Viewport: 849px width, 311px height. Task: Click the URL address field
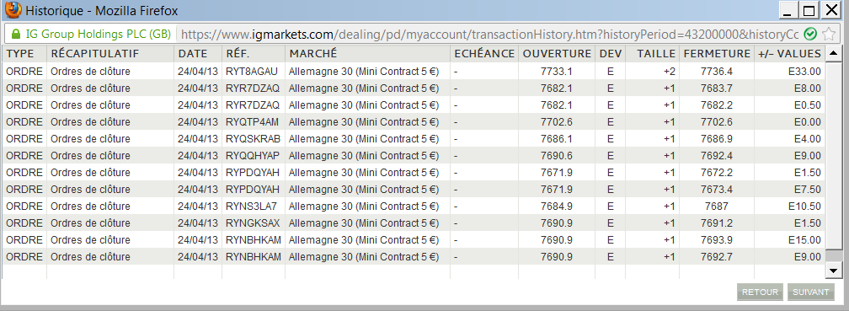(489, 34)
